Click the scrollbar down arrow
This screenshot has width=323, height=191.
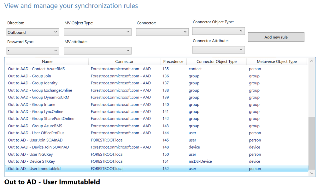(x=312, y=173)
